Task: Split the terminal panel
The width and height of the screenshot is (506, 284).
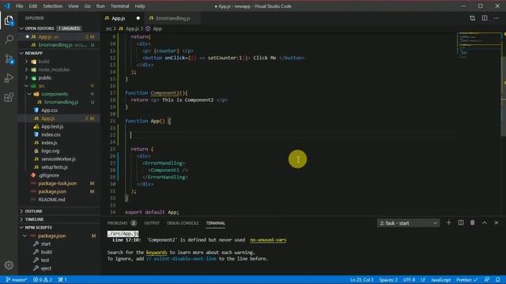Action: 460,222
